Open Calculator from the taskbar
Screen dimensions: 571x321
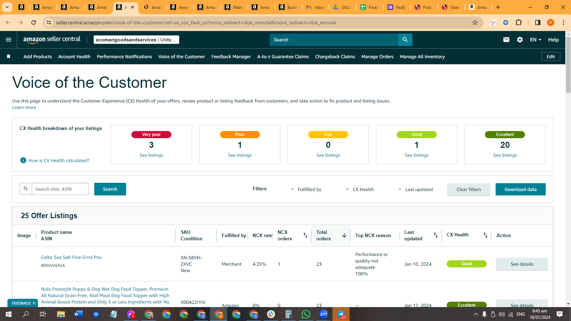coord(289,314)
